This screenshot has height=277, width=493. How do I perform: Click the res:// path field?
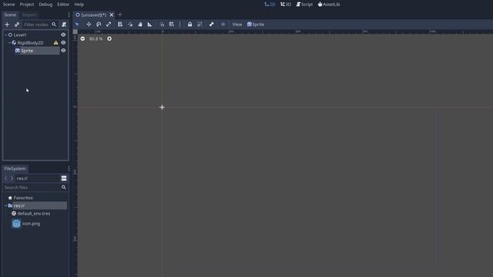[38, 179]
